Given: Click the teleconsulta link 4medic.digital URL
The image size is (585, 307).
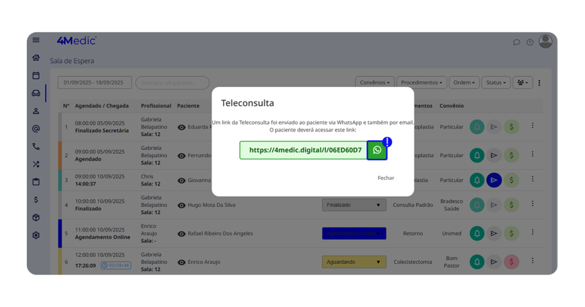Looking at the screenshot, I should pyautogui.click(x=304, y=150).
